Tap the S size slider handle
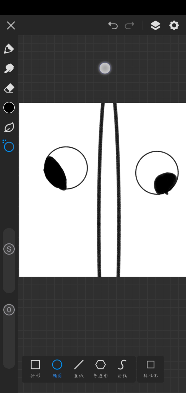The height and width of the screenshot is (393, 186). [x=9, y=249]
